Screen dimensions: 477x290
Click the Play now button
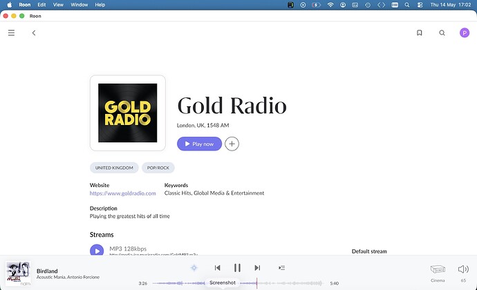coord(199,144)
